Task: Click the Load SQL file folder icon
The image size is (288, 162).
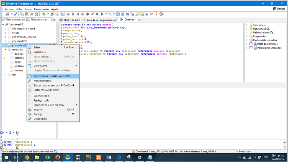Action: 110,14
